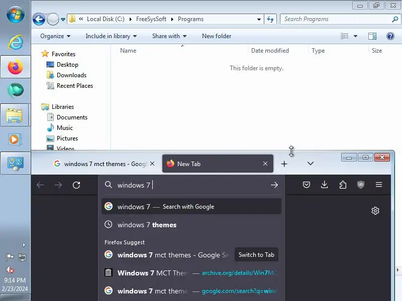Open Explorer help icon

[390, 36]
